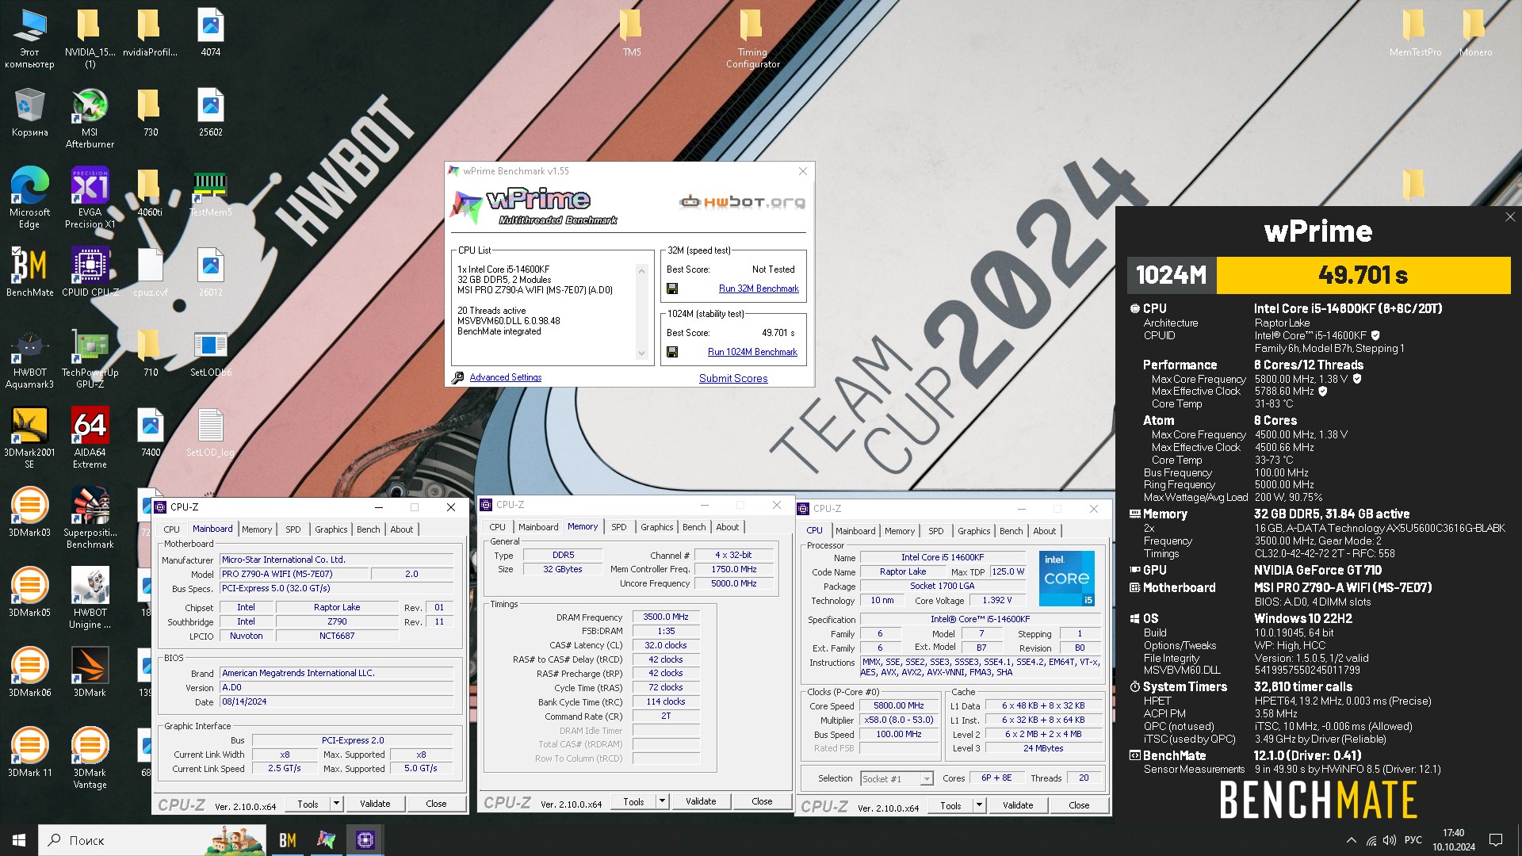1522x856 pixels.
Task: Click save icon next to 32M best score
Action: [672, 289]
